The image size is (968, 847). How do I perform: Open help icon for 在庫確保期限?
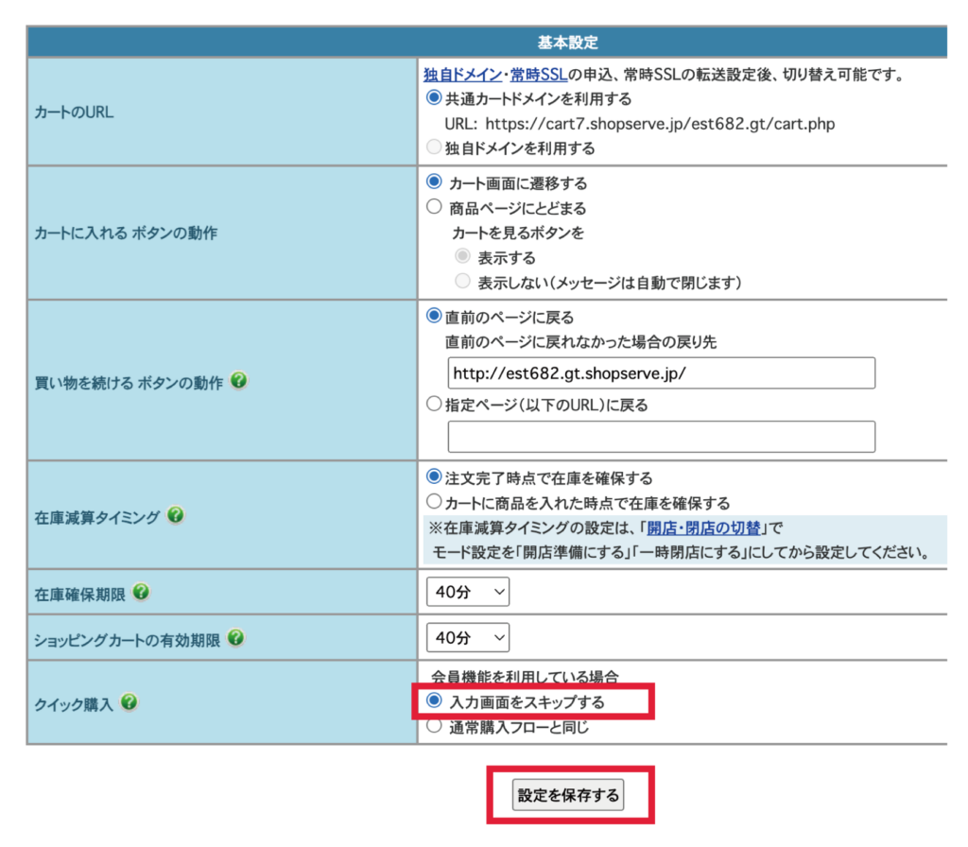coord(141,592)
